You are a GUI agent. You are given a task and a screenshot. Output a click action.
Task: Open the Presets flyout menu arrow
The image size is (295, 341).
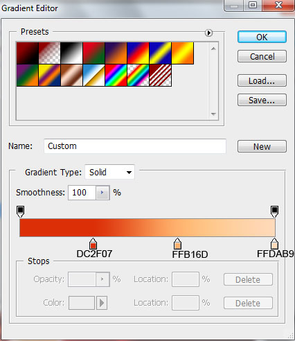(208, 33)
